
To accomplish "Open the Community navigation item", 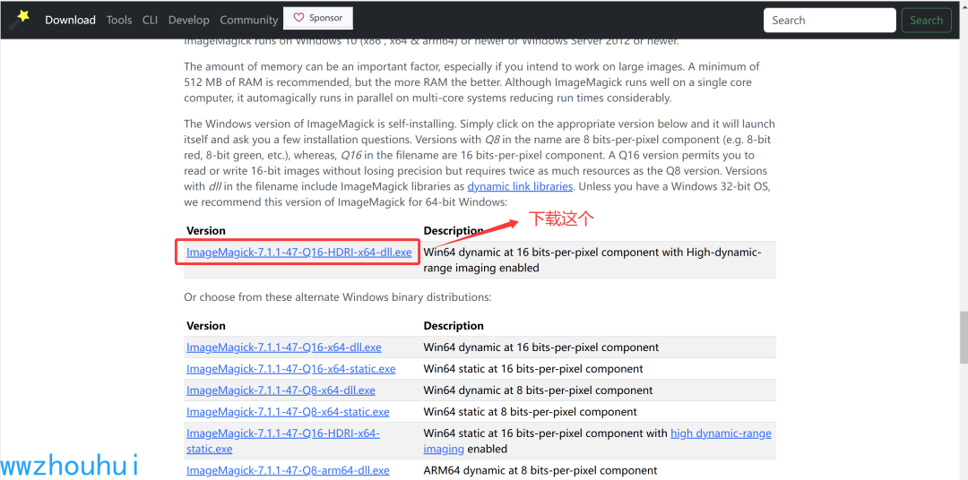I will coord(249,20).
